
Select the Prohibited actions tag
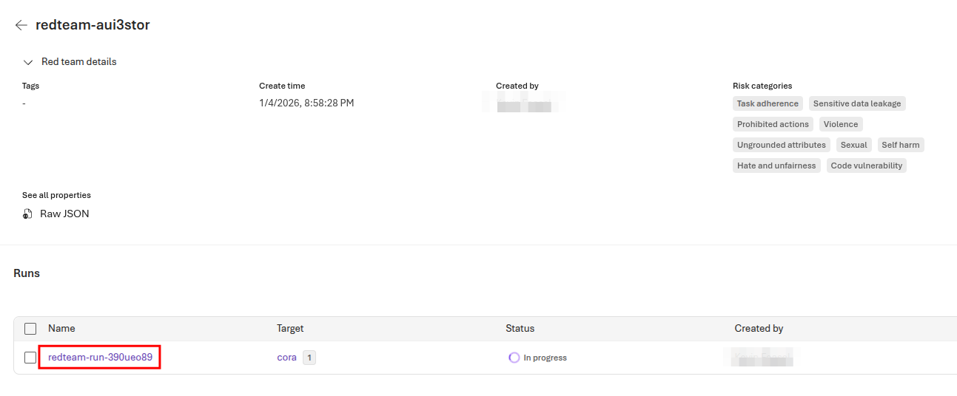point(773,124)
